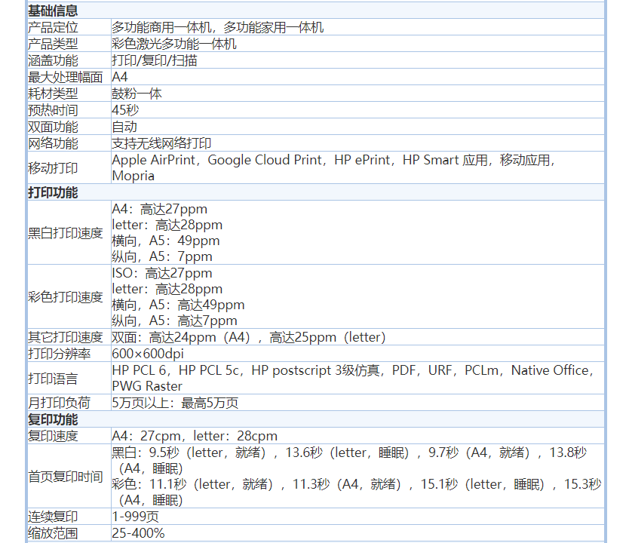Select the 彩色激光多功能一体机 value cell
The height and width of the screenshot is (543, 626).
click(x=174, y=44)
